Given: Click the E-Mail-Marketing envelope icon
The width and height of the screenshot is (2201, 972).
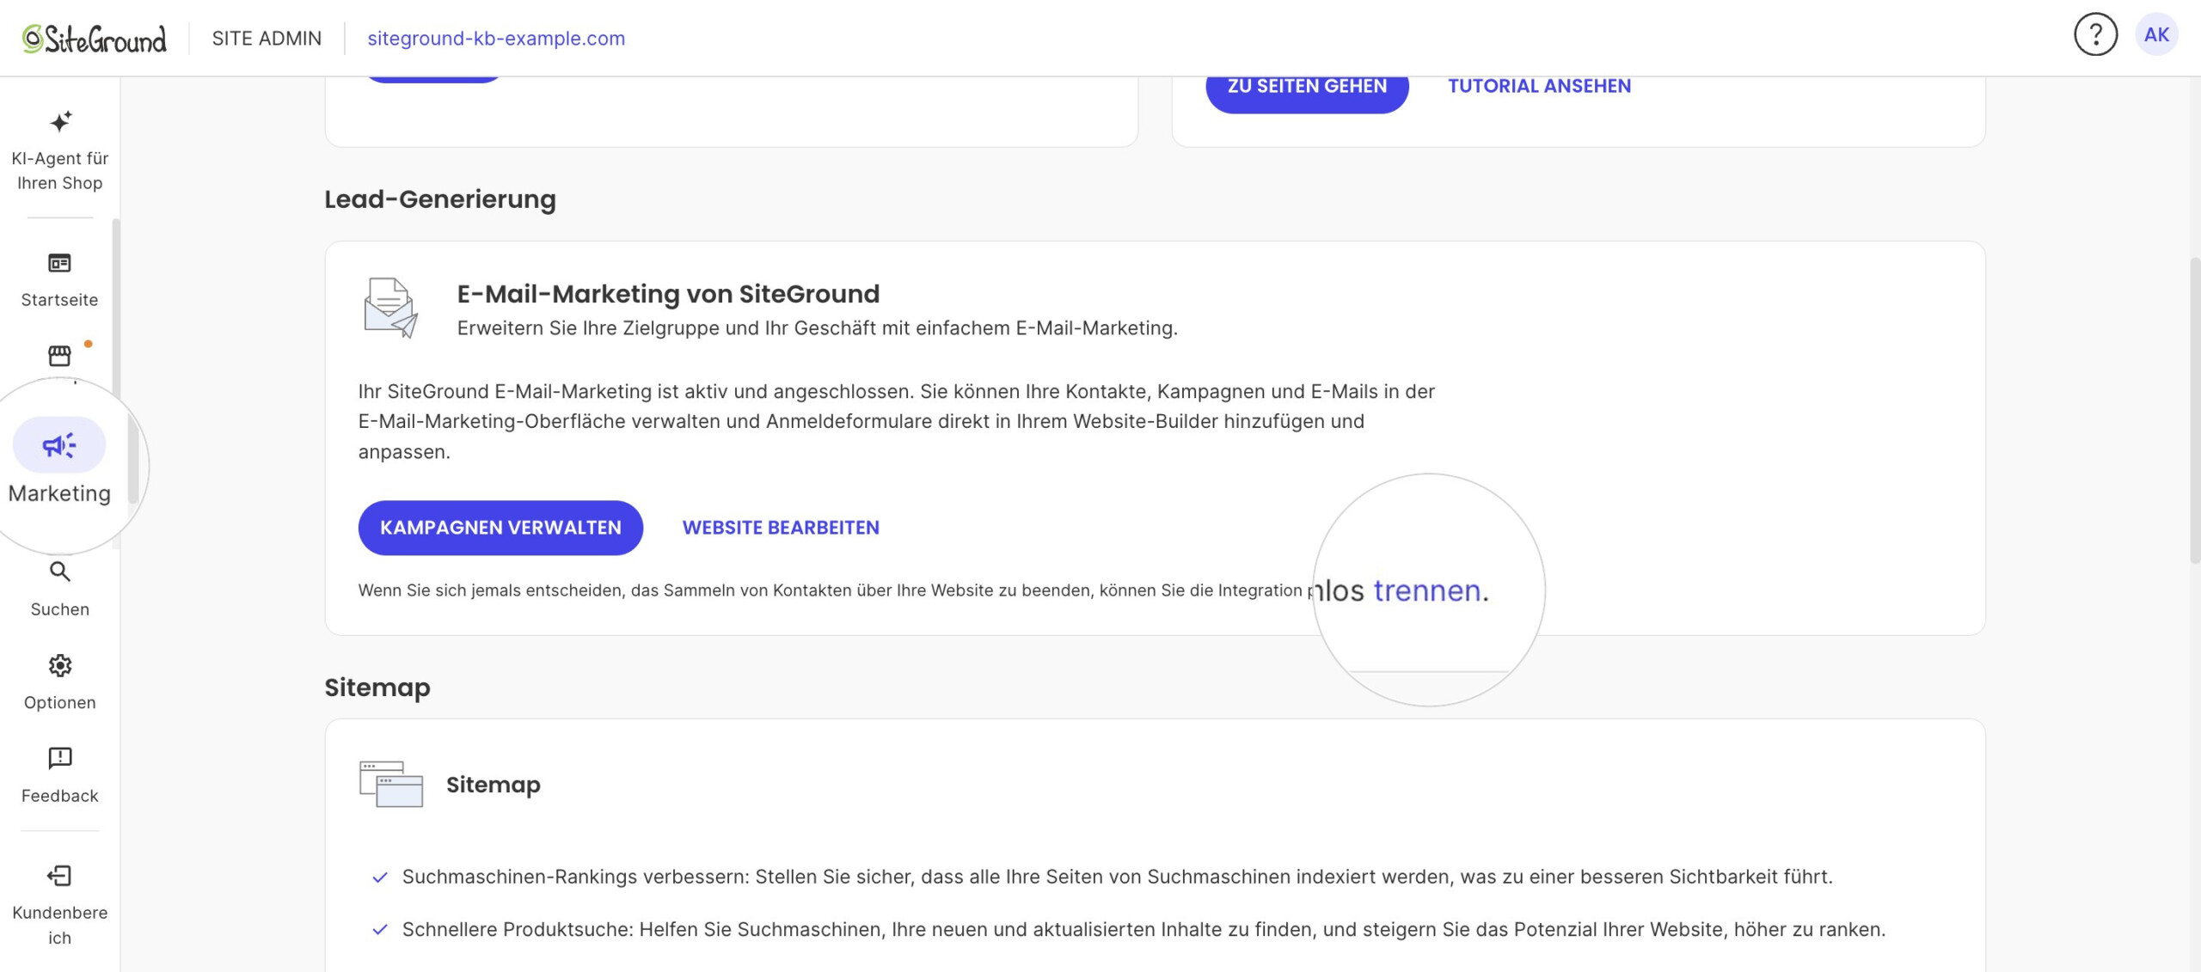Looking at the screenshot, I should click(390, 308).
